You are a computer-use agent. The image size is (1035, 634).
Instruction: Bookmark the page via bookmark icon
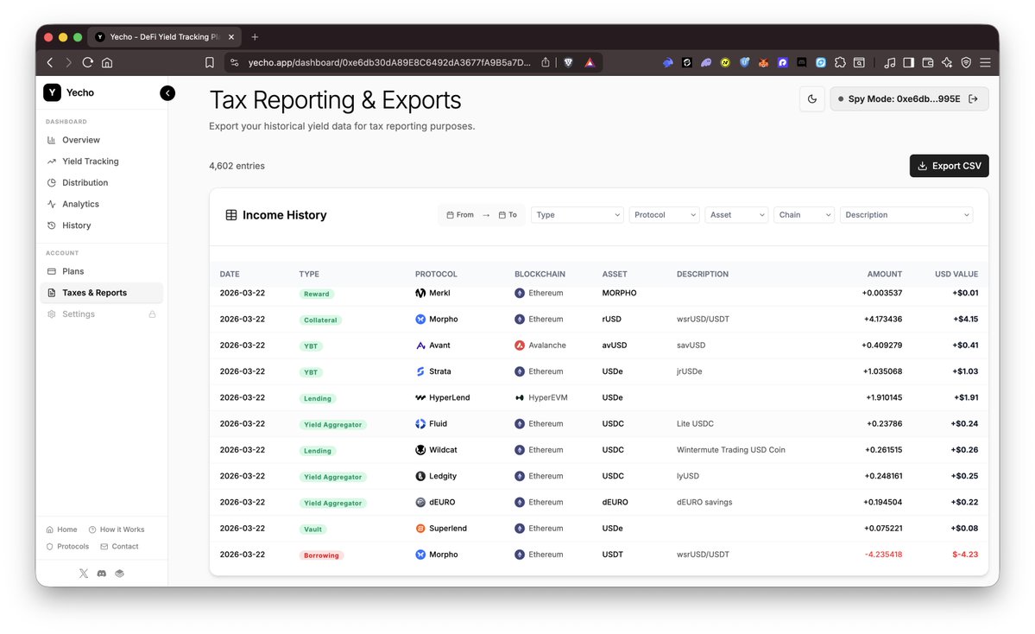(x=209, y=63)
